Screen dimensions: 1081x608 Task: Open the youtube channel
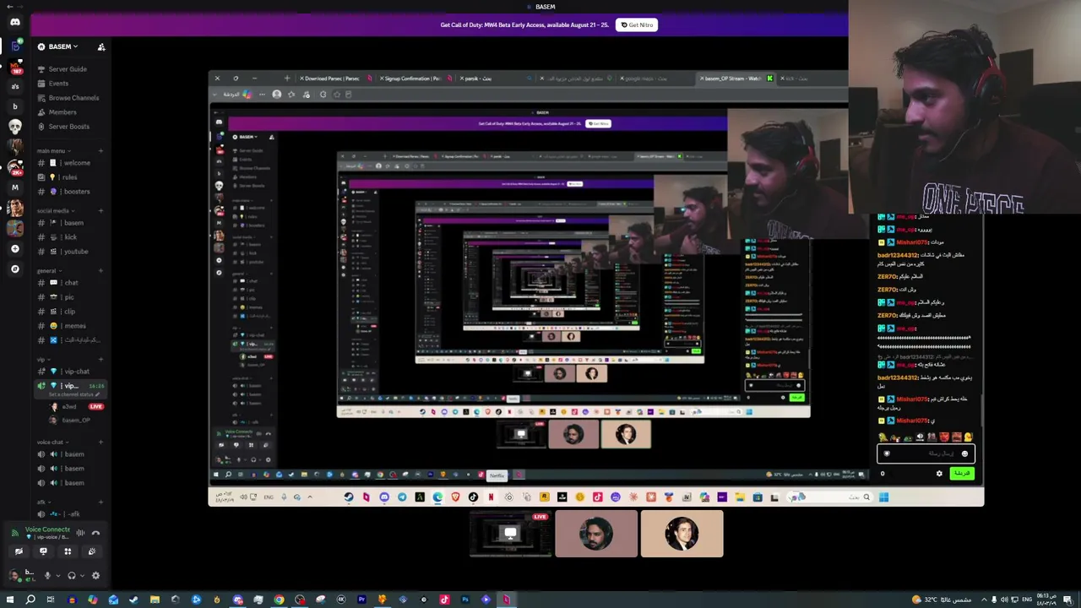[x=71, y=252]
